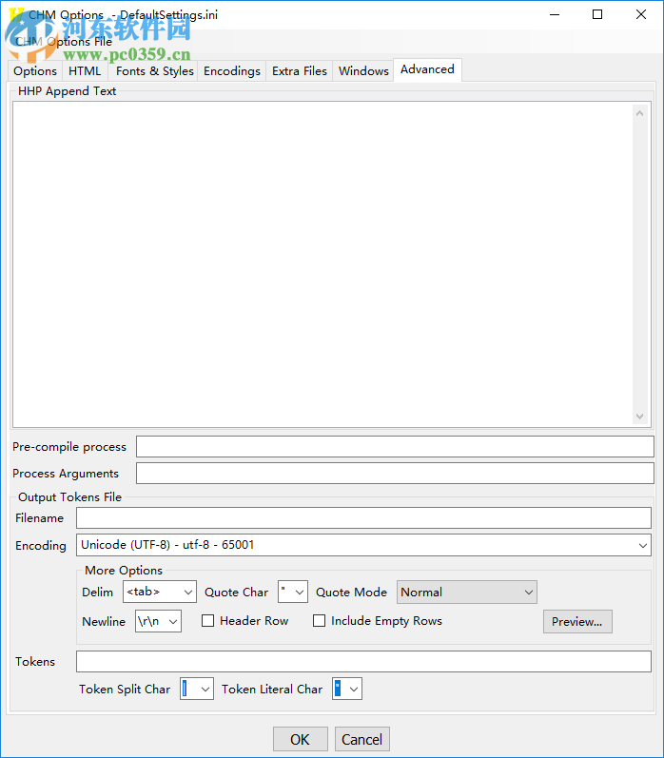
Task: Open the Newline dropdown
Action: point(172,621)
